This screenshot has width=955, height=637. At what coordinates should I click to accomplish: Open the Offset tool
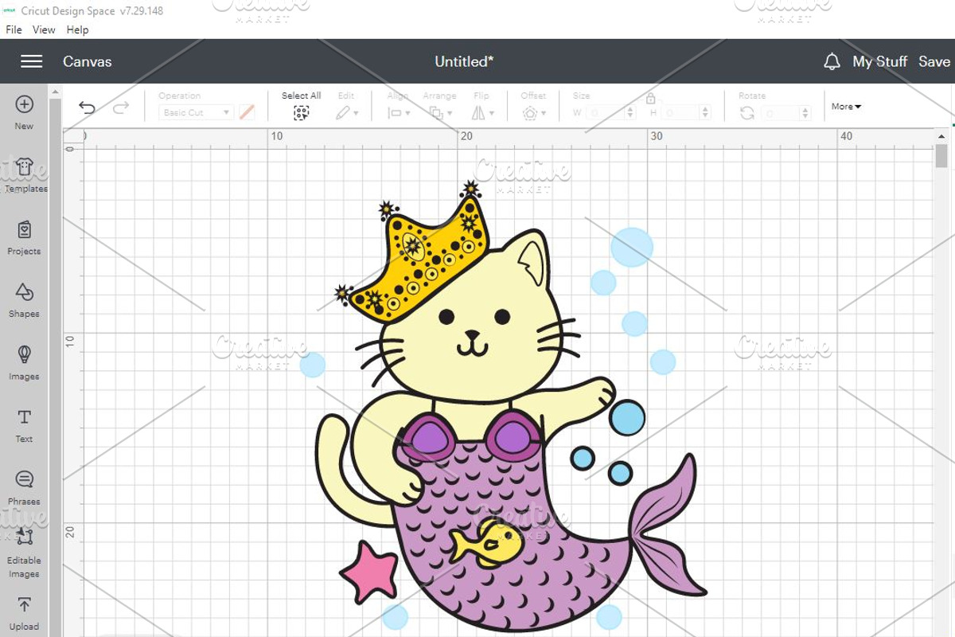coord(533,113)
